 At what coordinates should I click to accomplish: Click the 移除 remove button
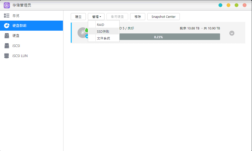pos(138,17)
